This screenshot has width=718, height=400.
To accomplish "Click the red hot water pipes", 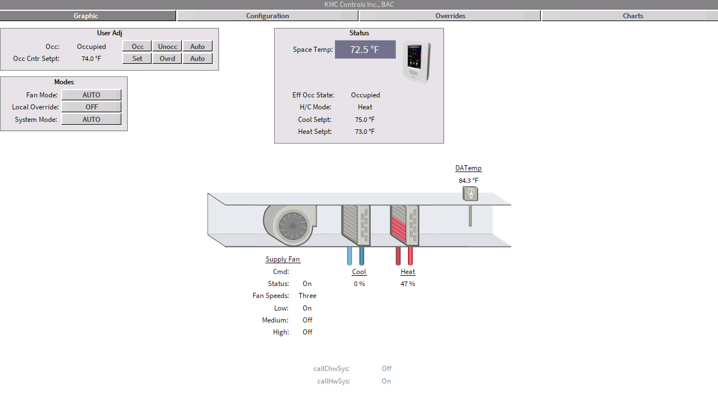I will click(x=404, y=256).
